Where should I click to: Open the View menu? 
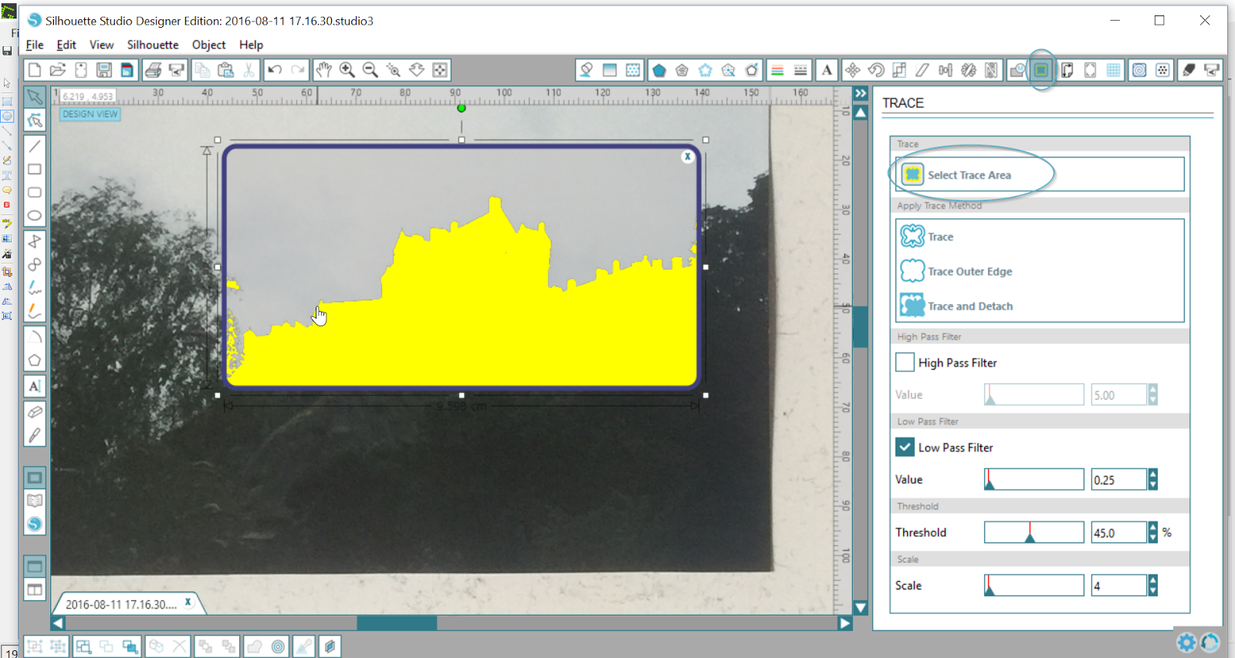point(101,45)
